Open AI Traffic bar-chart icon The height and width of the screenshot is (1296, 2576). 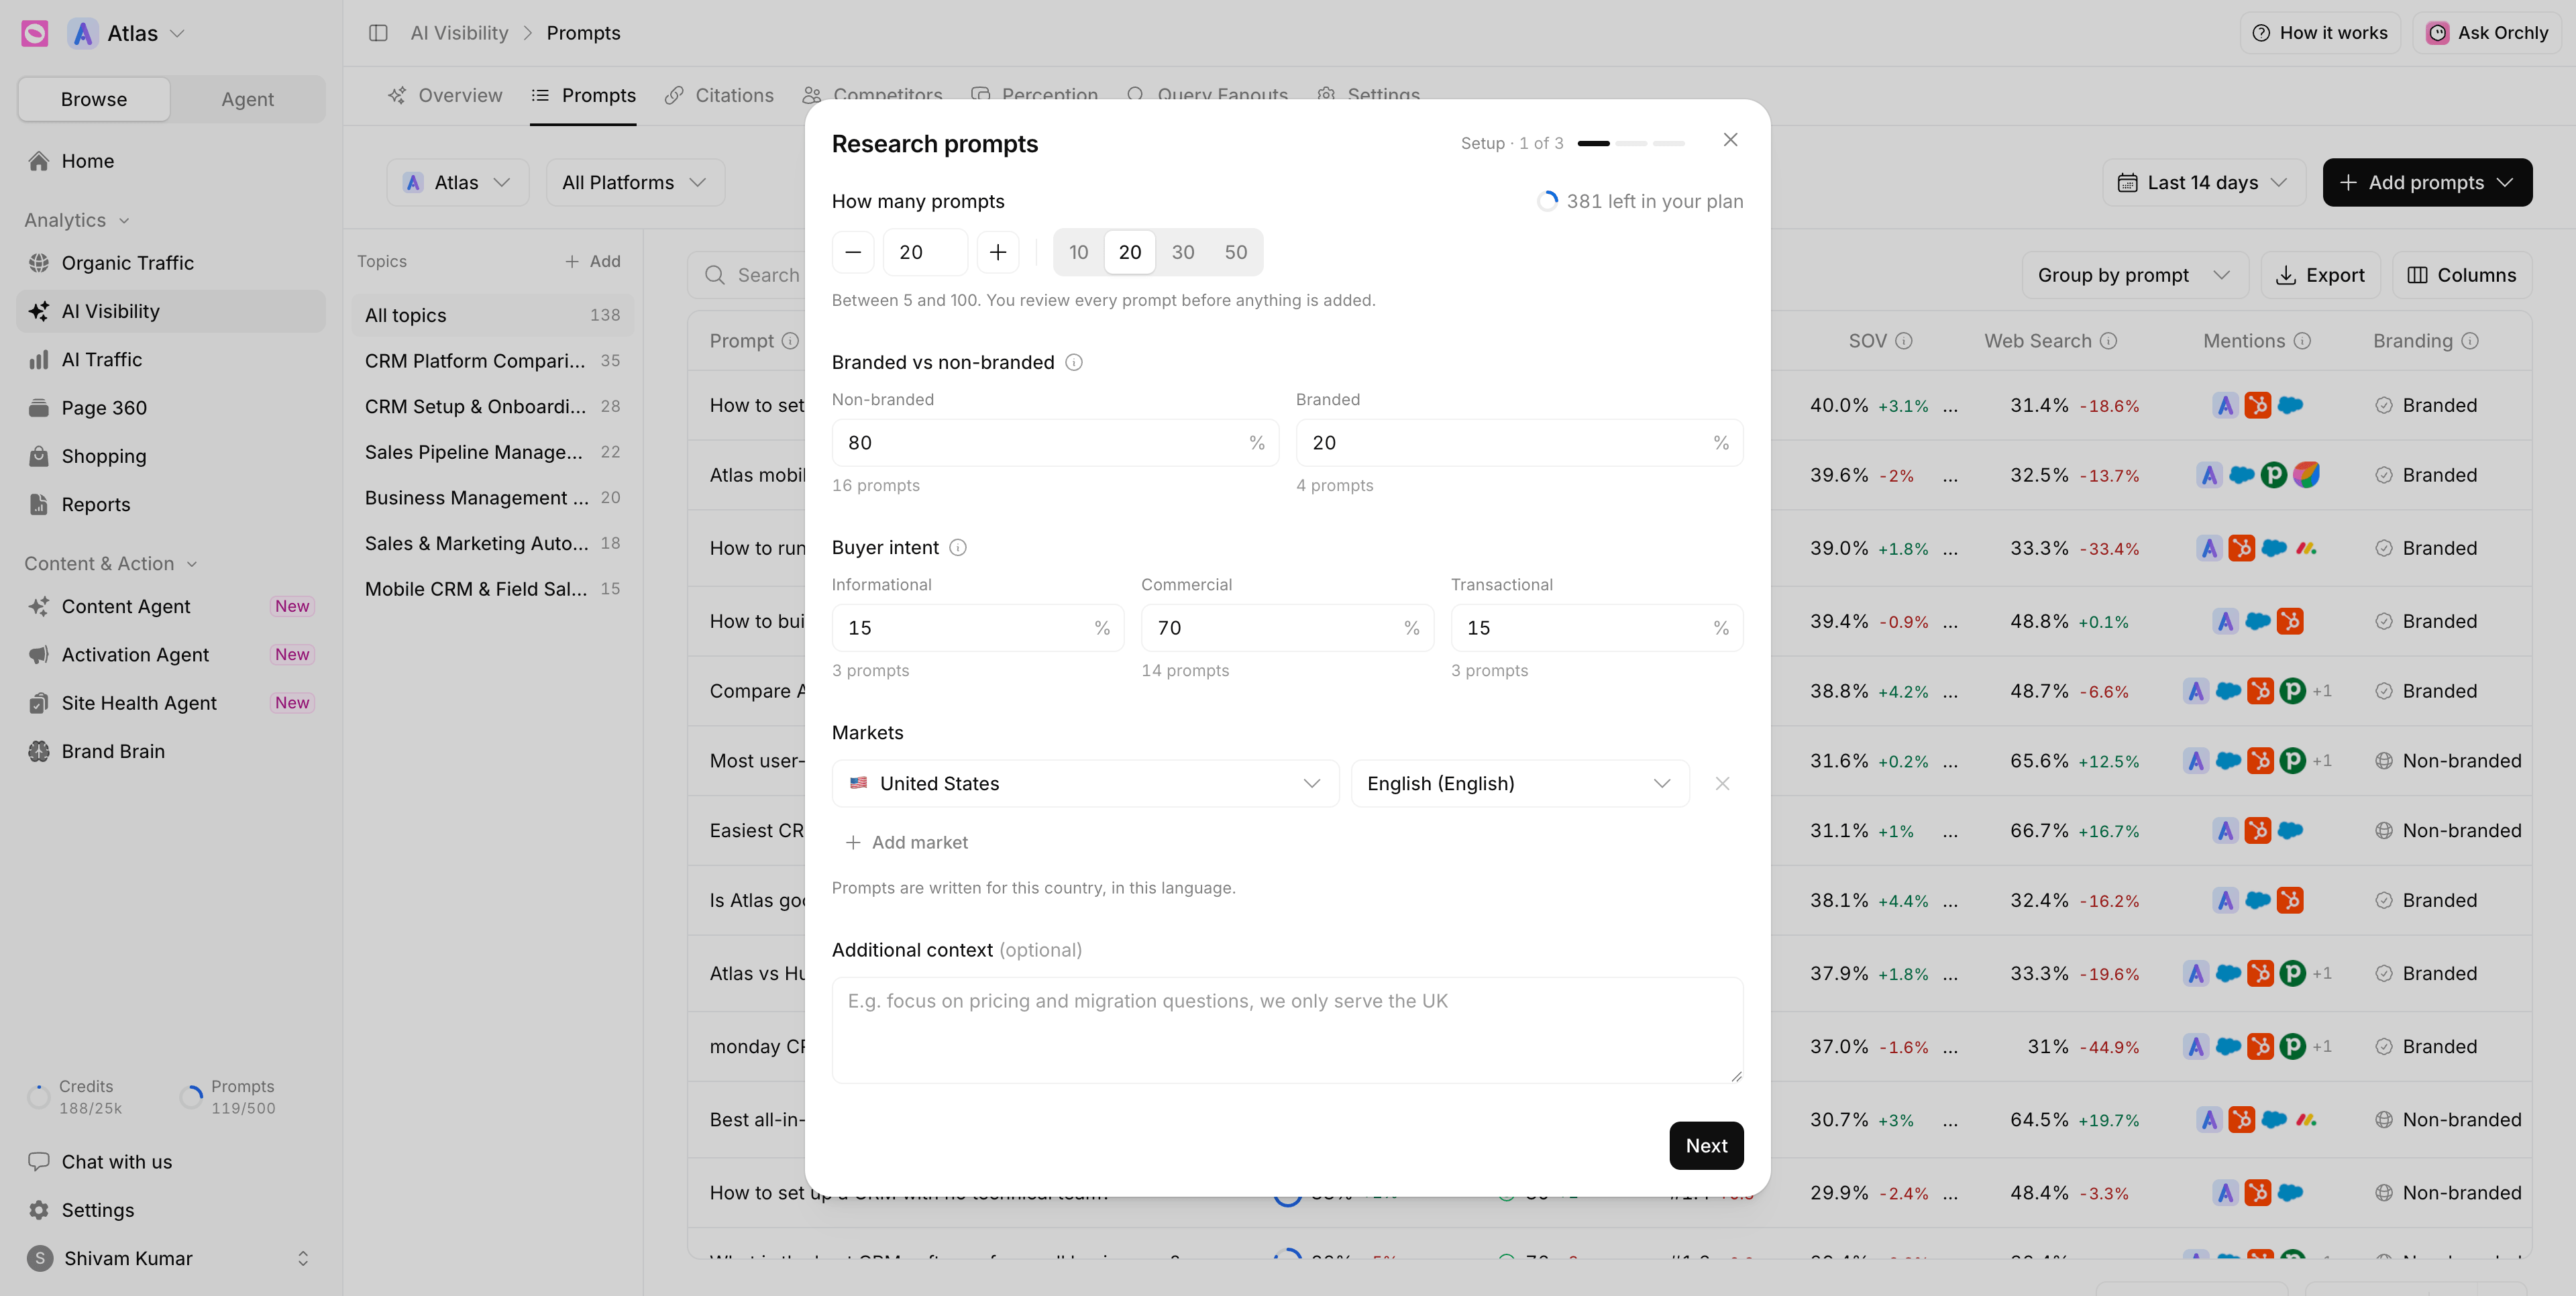click(39, 360)
